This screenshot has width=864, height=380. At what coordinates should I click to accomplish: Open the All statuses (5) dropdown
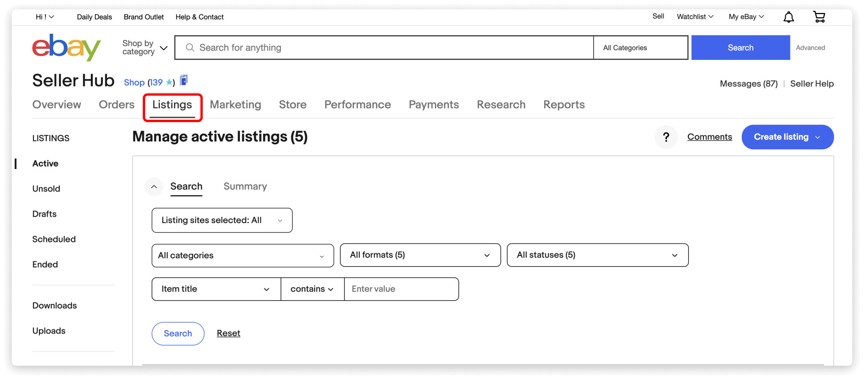[x=598, y=255]
